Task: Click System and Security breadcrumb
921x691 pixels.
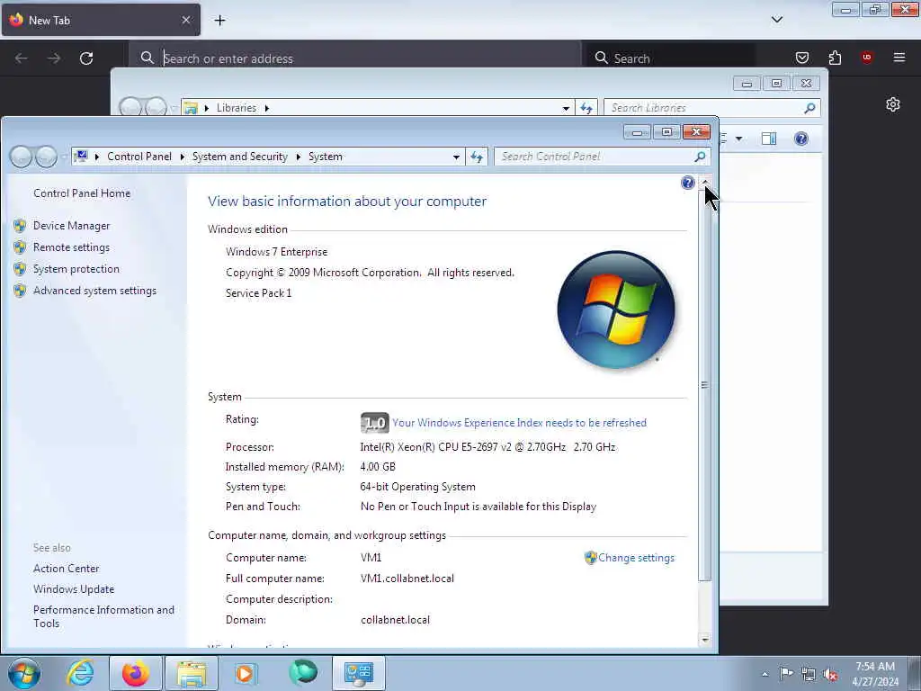Action: click(239, 157)
